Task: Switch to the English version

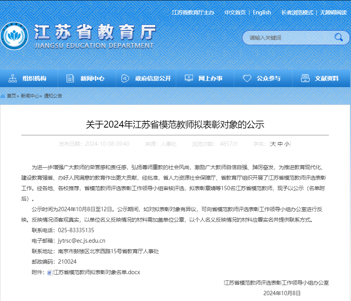Action: click(x=261, y=12)
